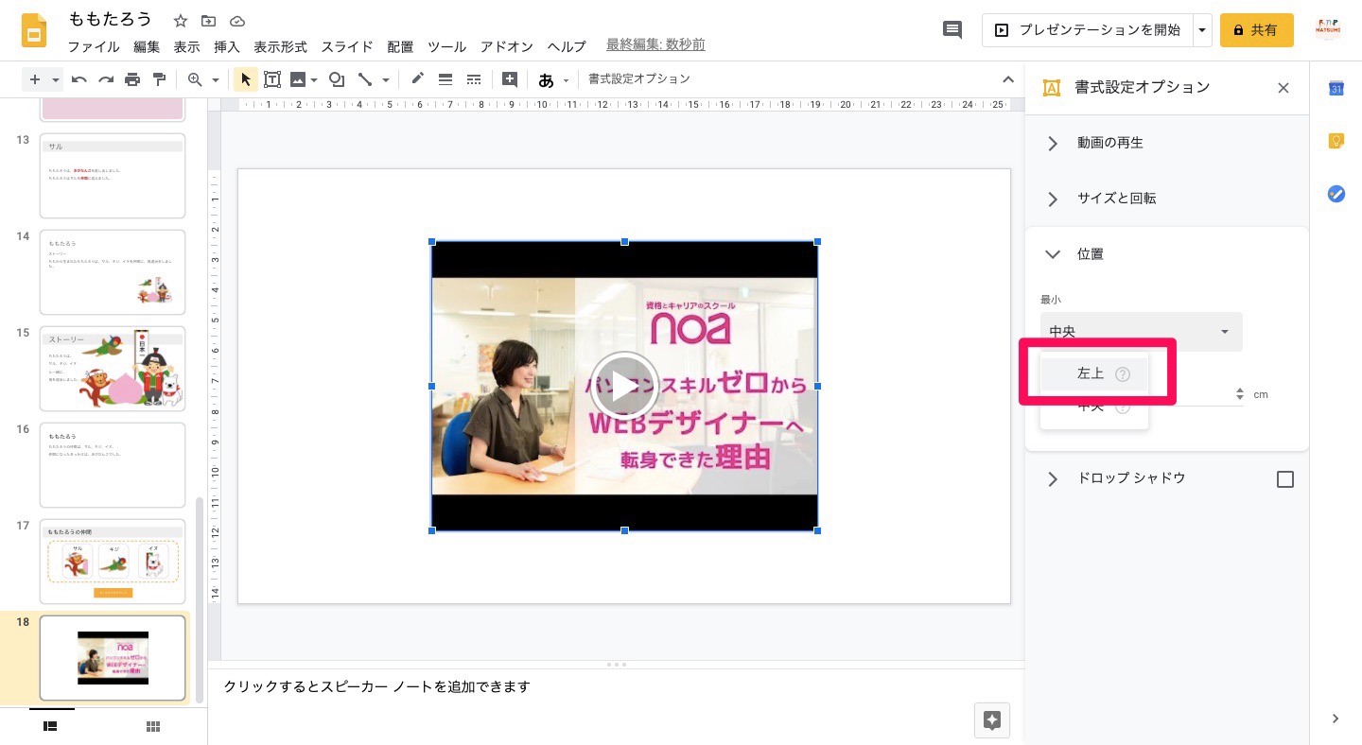Click the Google Slides home logo

coord(34,30)
